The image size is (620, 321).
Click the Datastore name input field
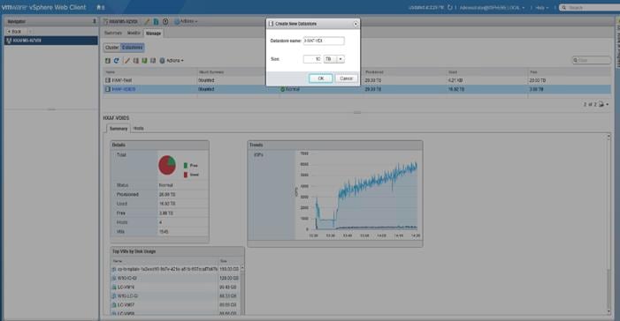click(x=324, y=41)
